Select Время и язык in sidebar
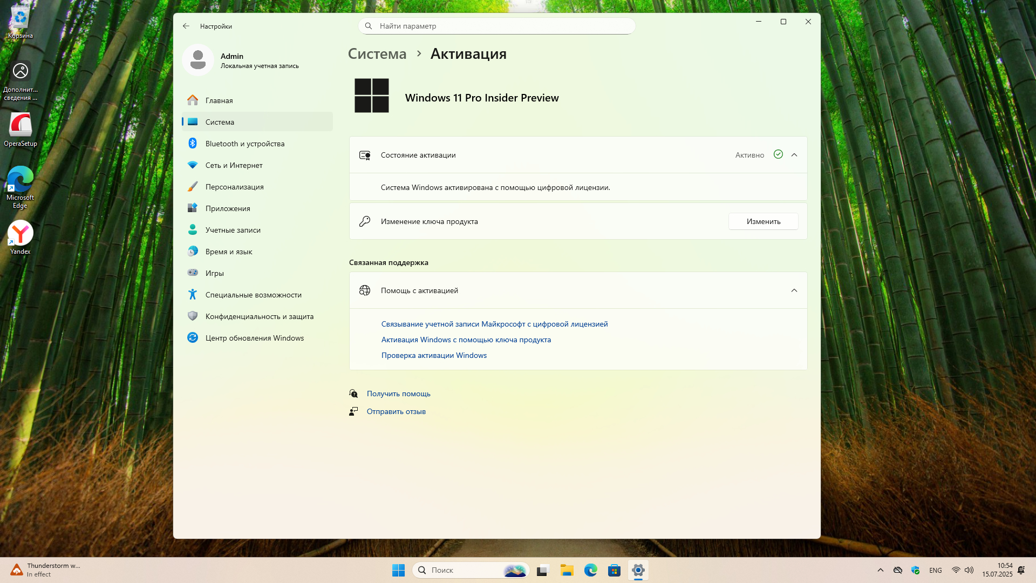1036x583 pixels. pos(229,252)
